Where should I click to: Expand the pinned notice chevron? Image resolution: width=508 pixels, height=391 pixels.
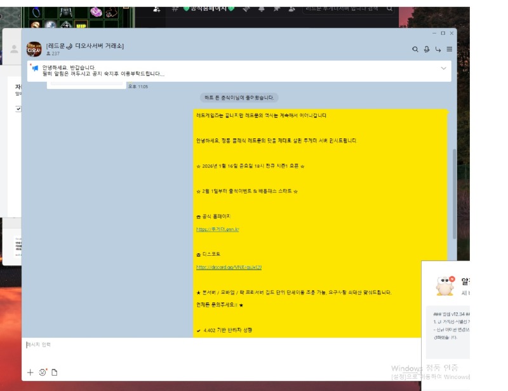[443, 69]
